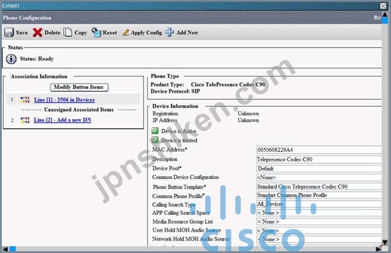Click the 'Device Protocol: SIP' text

(175, 91)
